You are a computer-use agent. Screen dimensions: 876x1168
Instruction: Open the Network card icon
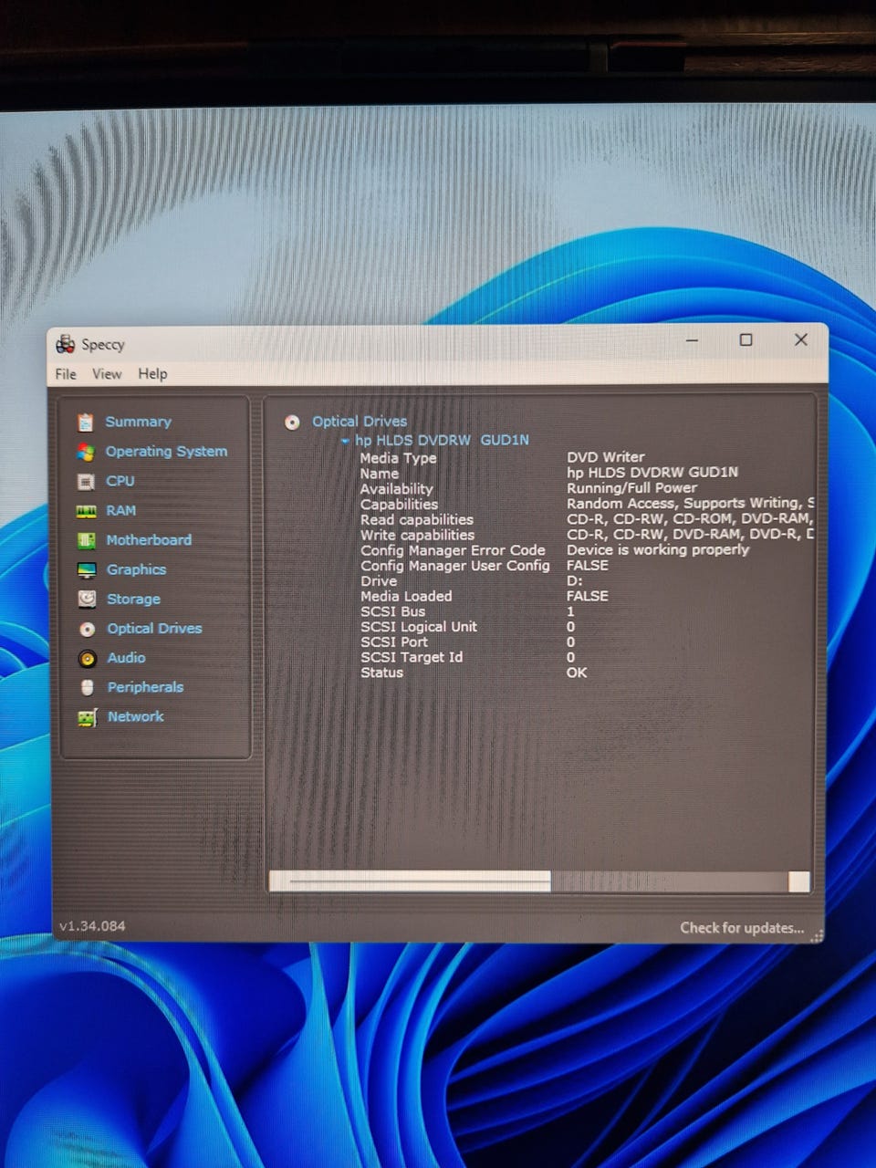tap(88, 717)
